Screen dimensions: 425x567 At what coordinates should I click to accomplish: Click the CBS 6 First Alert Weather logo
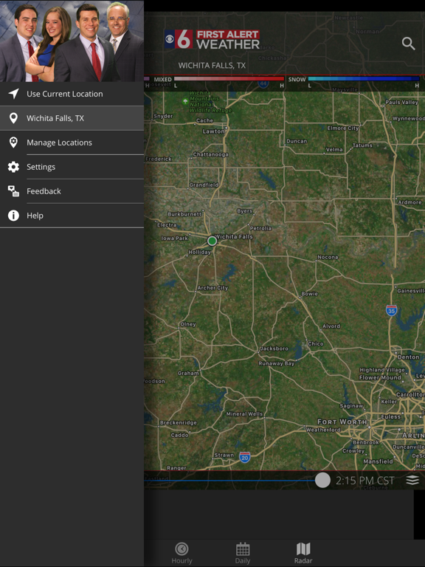point(212,39)
